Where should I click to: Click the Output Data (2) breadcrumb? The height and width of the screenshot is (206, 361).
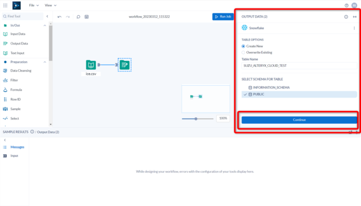pyautogui.click(x=48, y=132)
